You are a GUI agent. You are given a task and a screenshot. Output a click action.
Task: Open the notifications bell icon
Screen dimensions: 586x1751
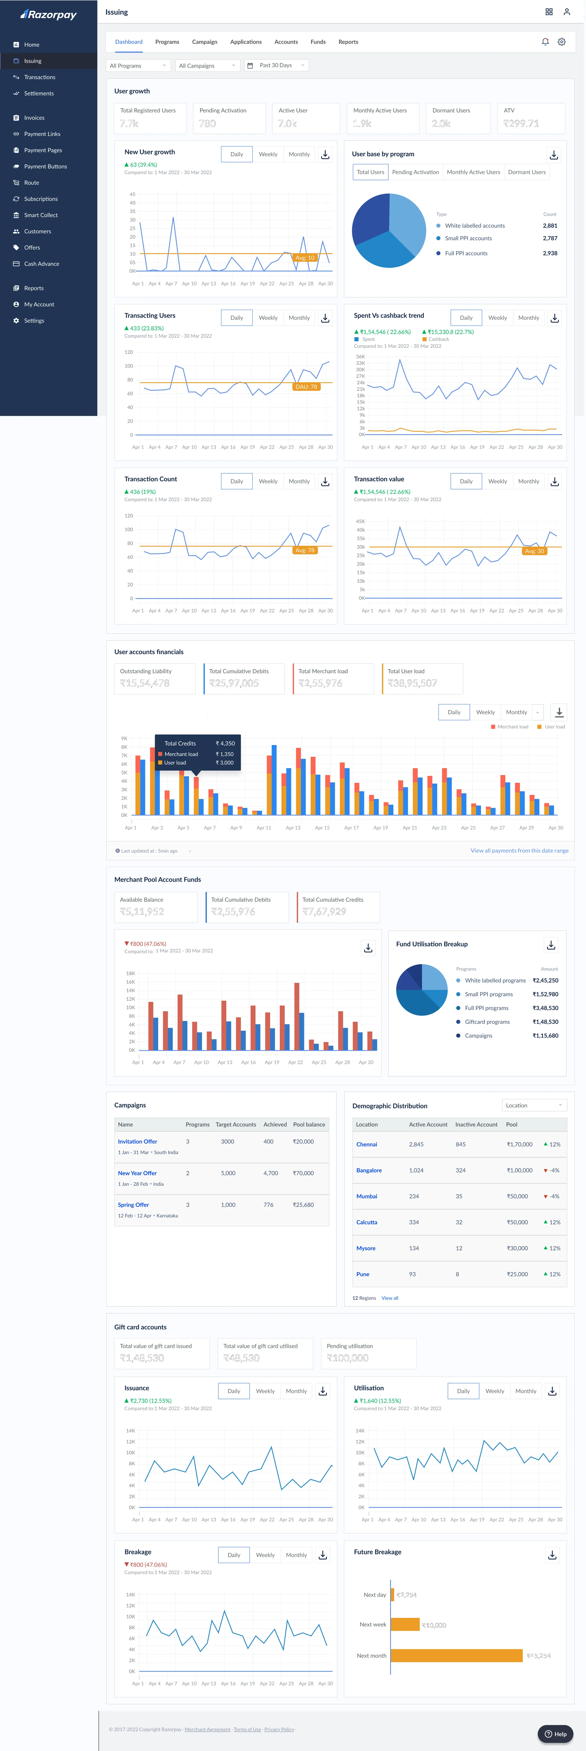click(545, 42)
